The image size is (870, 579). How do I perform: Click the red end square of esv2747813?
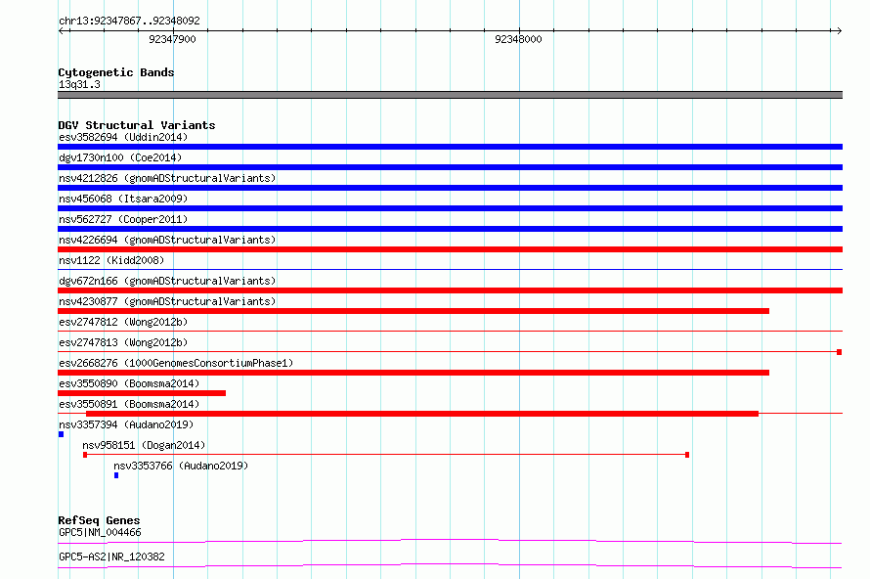tap(840, 352)
